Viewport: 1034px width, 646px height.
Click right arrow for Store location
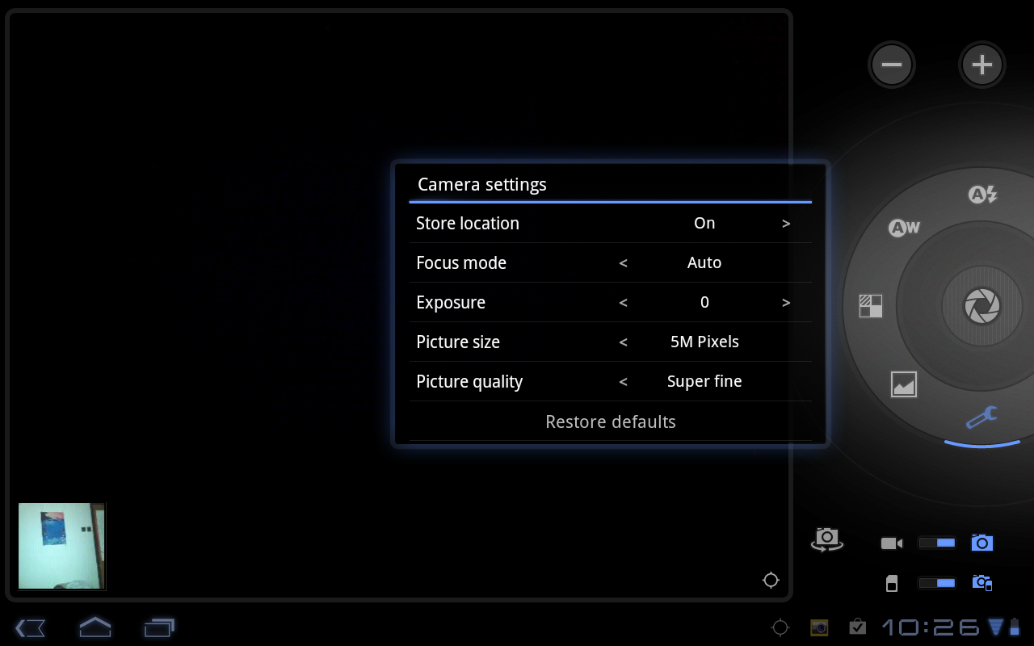coord(786,224)
